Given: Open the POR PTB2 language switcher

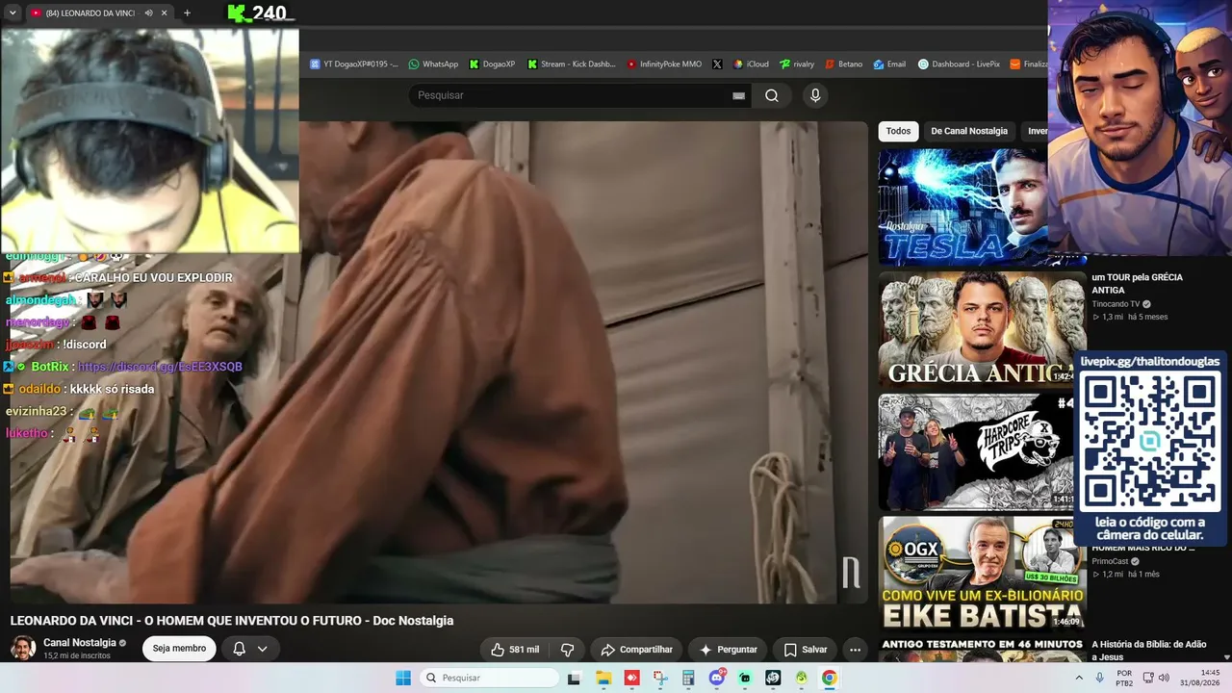Looking at the screenshot, I should [1124, 678].
